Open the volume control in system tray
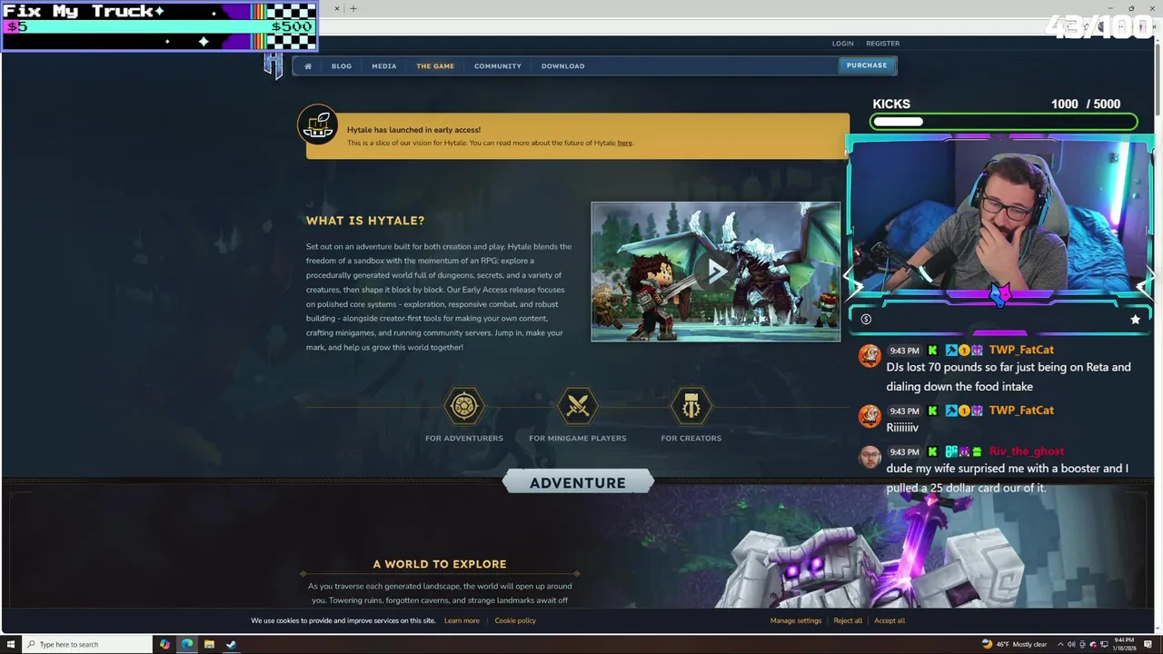1163x654 pixels. (1071, 644)
